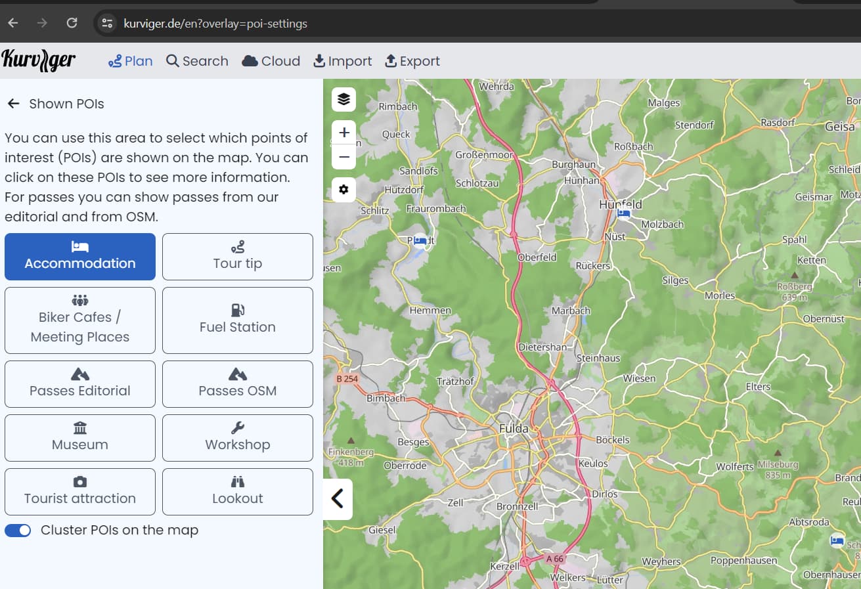Turn off Accommodation POI display
The image size is (861, 589).
pyautogui.click(x=80, y=256)
